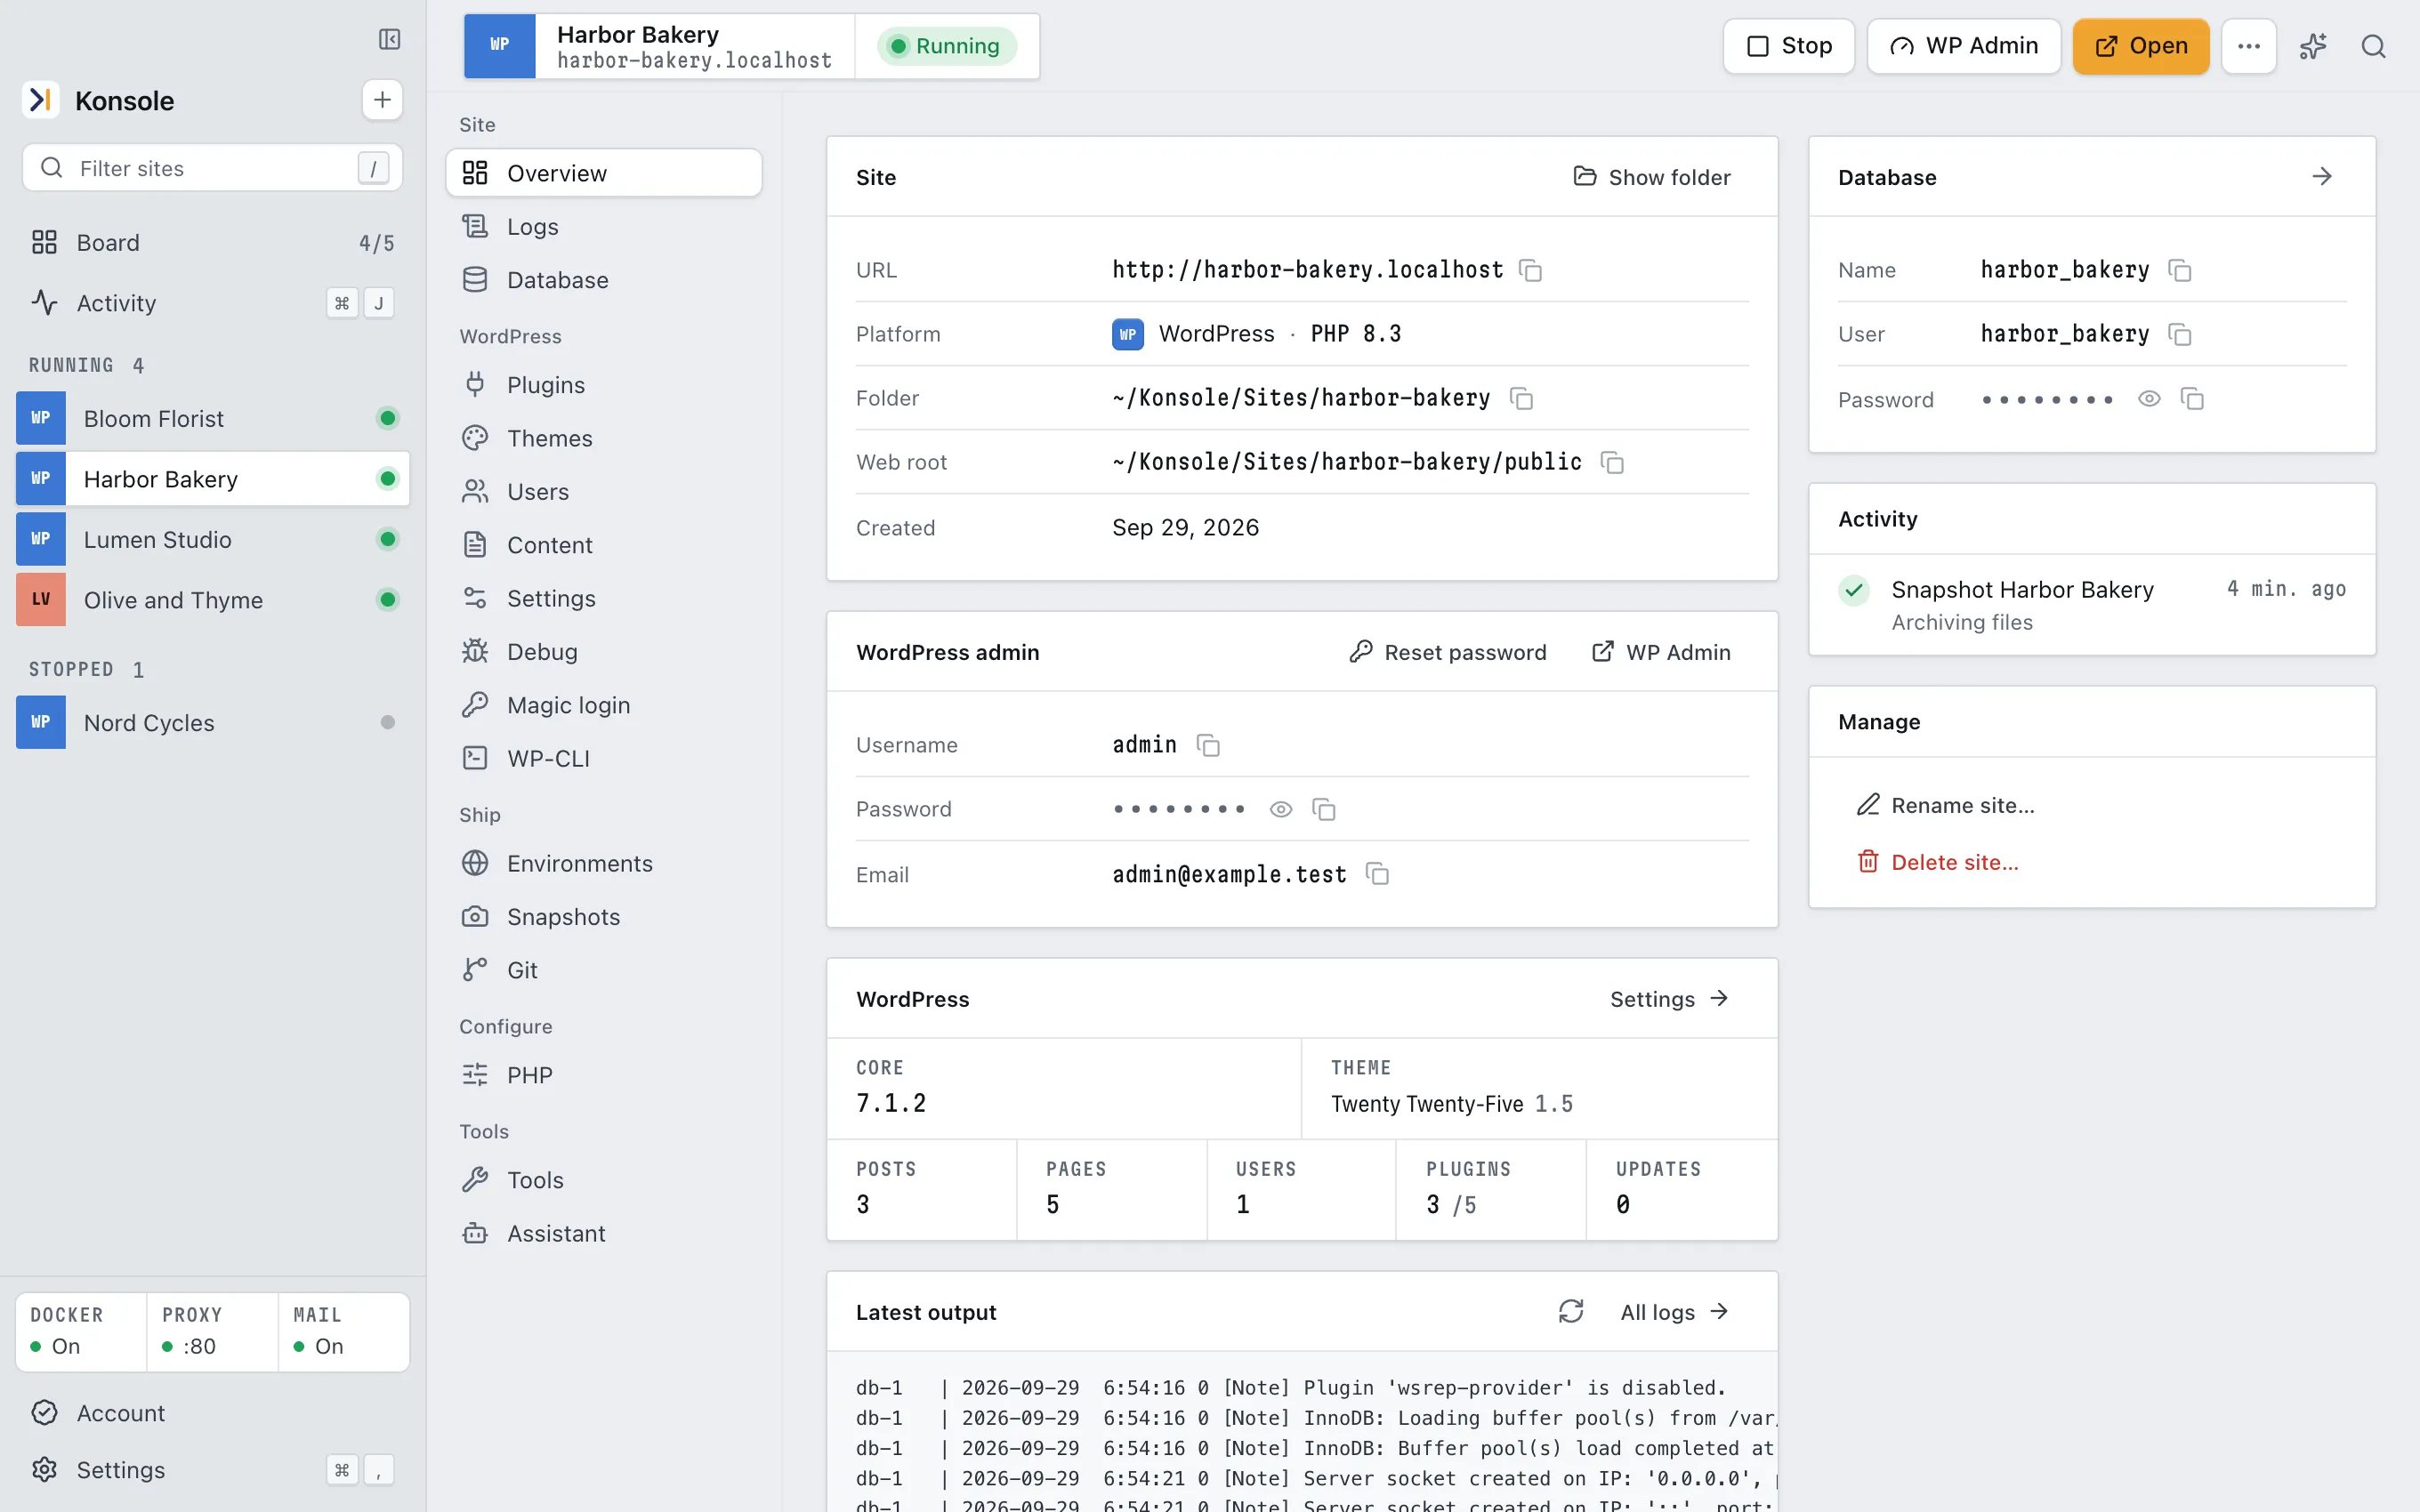Click Show folder in Site card

coord(1652,177)
